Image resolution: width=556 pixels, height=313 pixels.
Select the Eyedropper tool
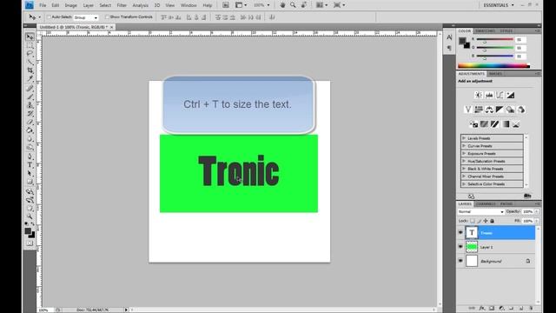tap(30, 78)
